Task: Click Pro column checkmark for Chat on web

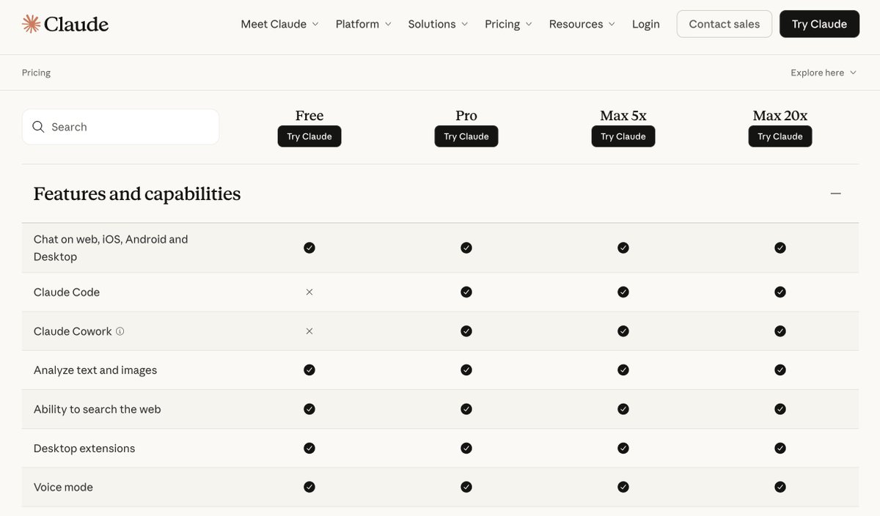Action: (x=466, y=248)
